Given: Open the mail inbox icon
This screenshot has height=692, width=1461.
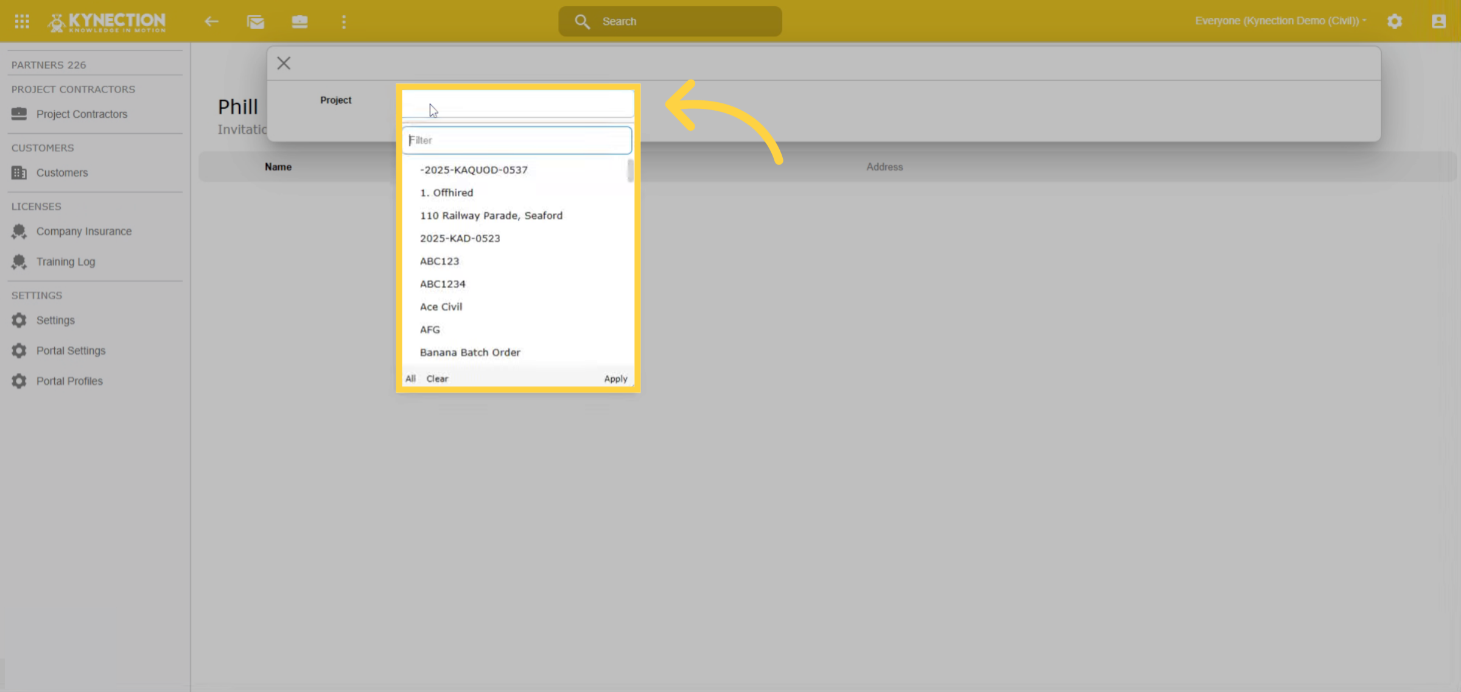Looking at the screenshot, I should pyautogui.click(x=256, y=22).
